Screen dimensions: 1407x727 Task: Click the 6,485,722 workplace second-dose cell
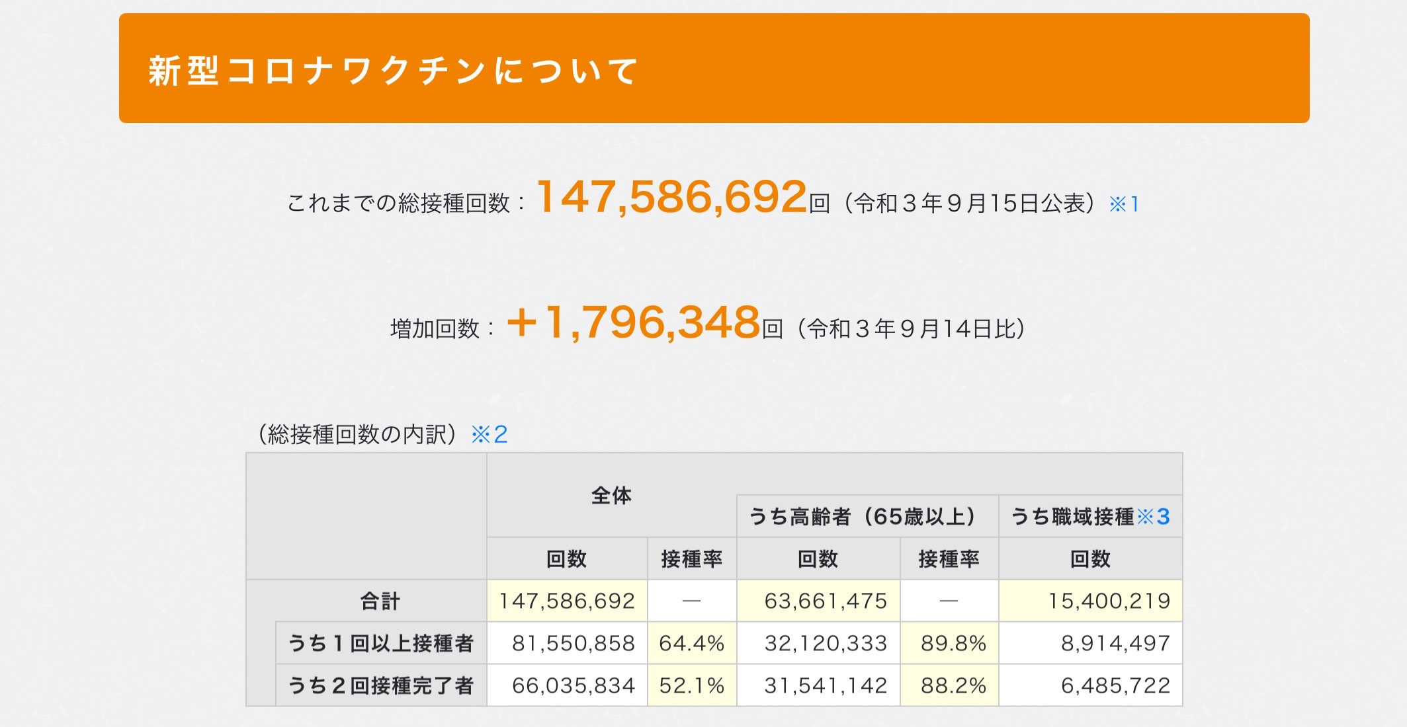[1091, 685]
